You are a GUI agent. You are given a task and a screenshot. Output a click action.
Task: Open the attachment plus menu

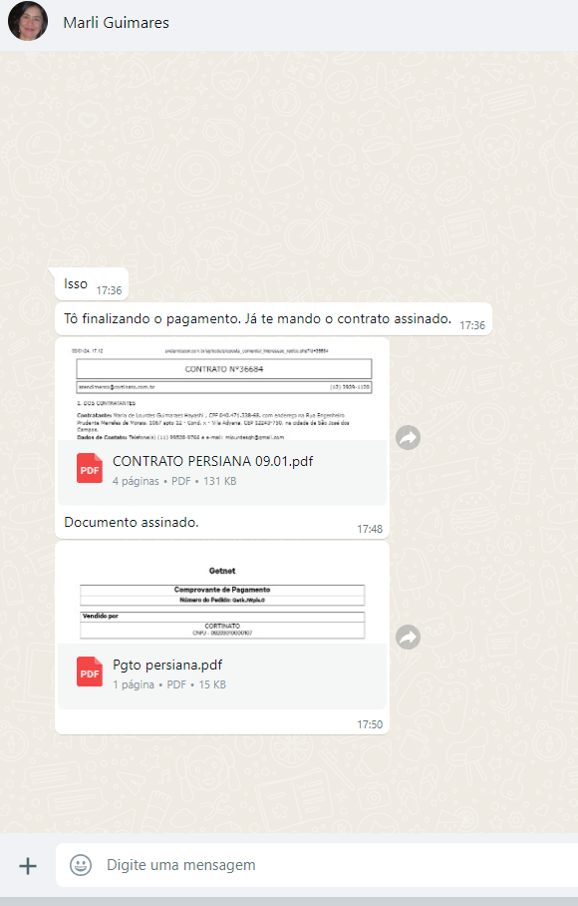(28, 865)
